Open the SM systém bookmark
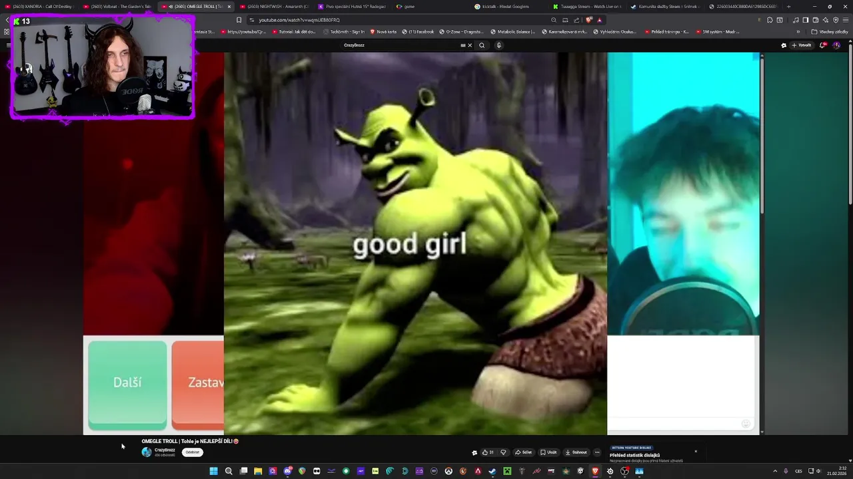Image resolution: width=853 pixels, height=479 pixels. tap(718, 31)
